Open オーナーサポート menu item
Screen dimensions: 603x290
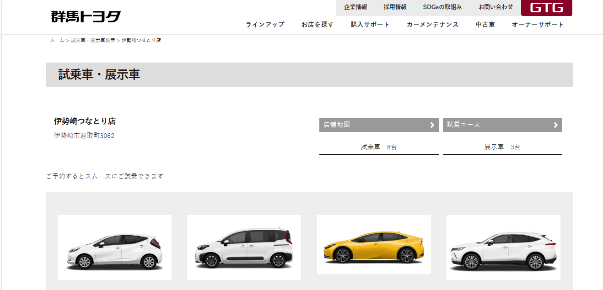click(538, 25)
